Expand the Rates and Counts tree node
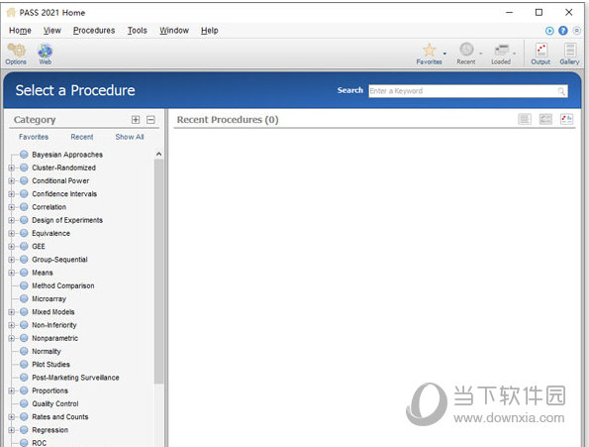This screenshot has width=589, height=447. click(x=11, y=417)
